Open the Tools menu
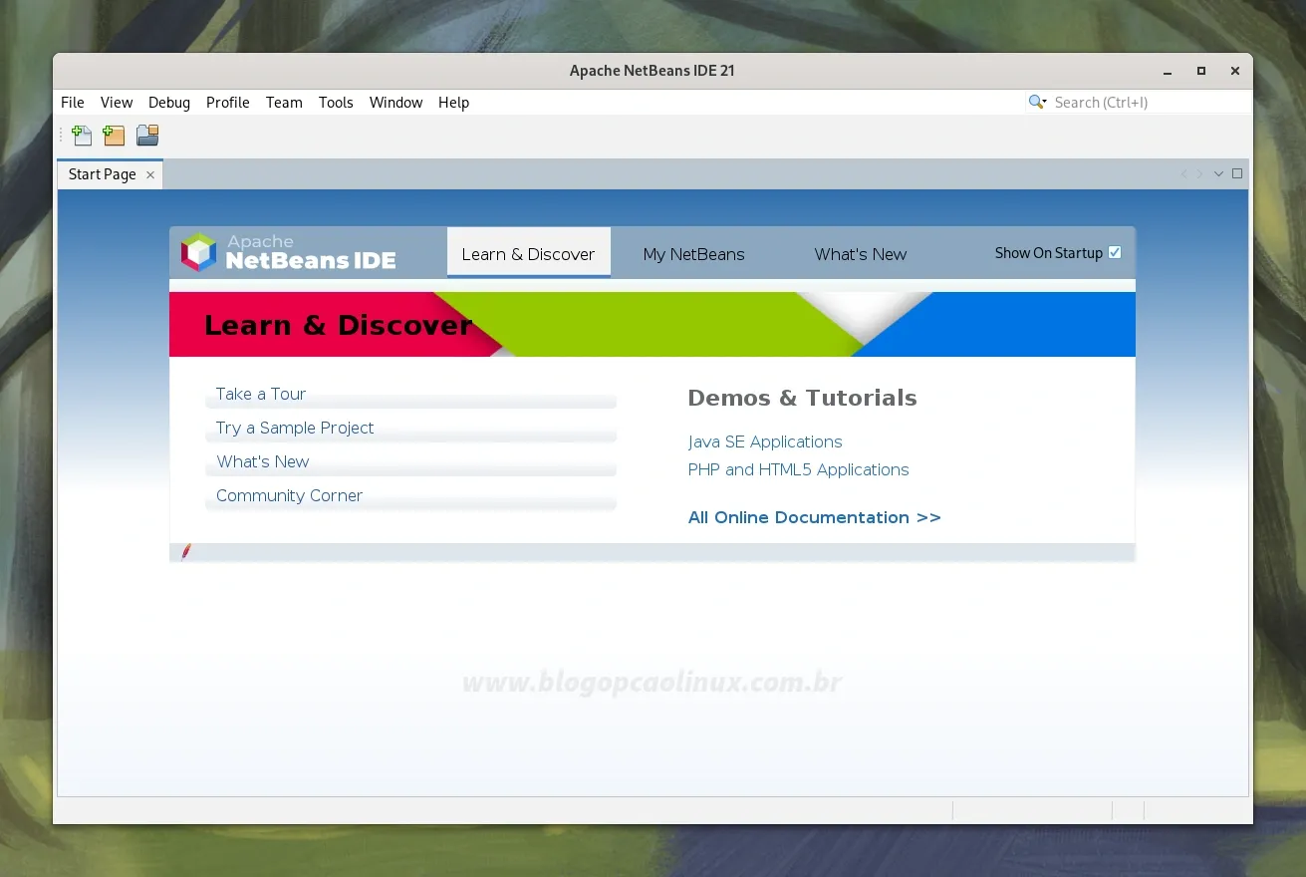This screenshot has height=877, width=1306. click(x=336, y=103)
